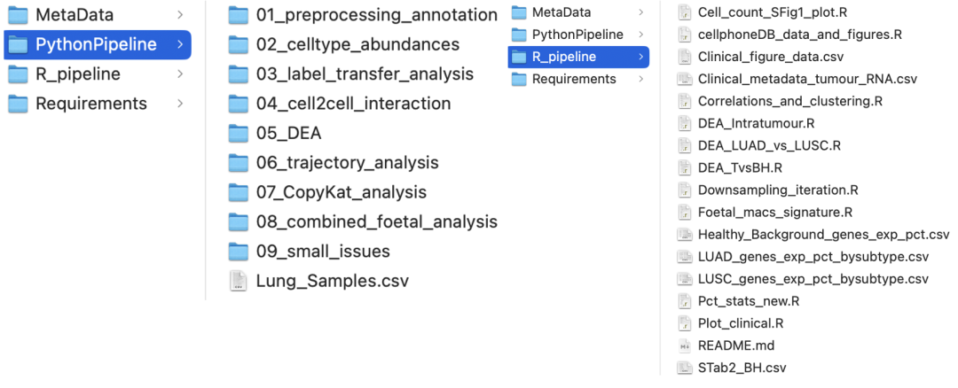
Task: Select the Foetal_macs_signature.R file
Action: tap(774, 212)
